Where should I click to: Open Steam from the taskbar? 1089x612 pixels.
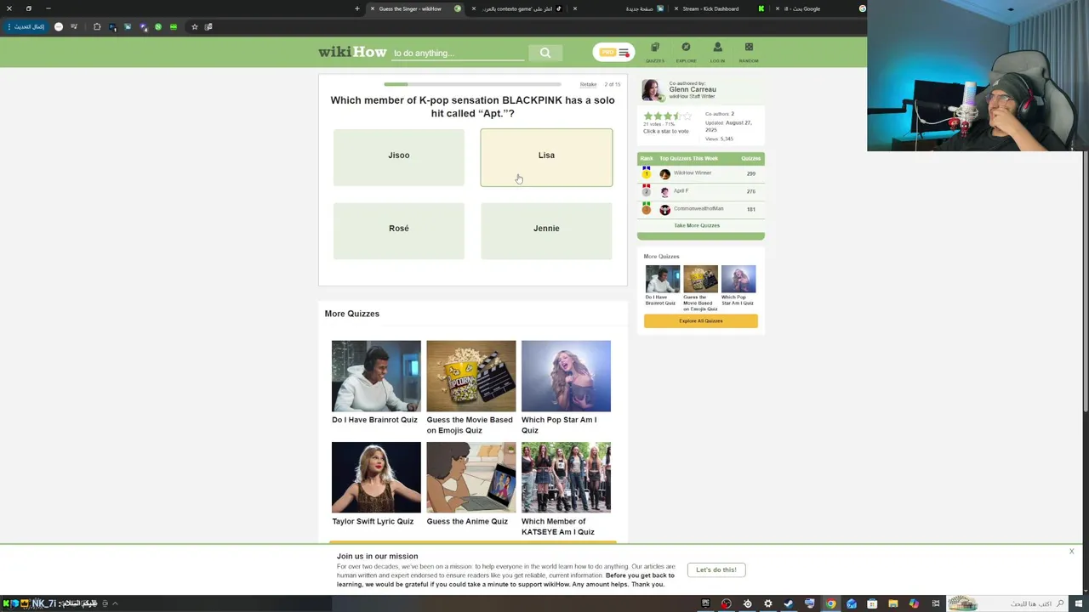point(789,603)
